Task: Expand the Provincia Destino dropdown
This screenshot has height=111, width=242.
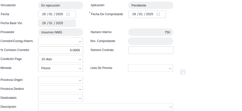Action: pyautogui.click(x=80, y=89)
